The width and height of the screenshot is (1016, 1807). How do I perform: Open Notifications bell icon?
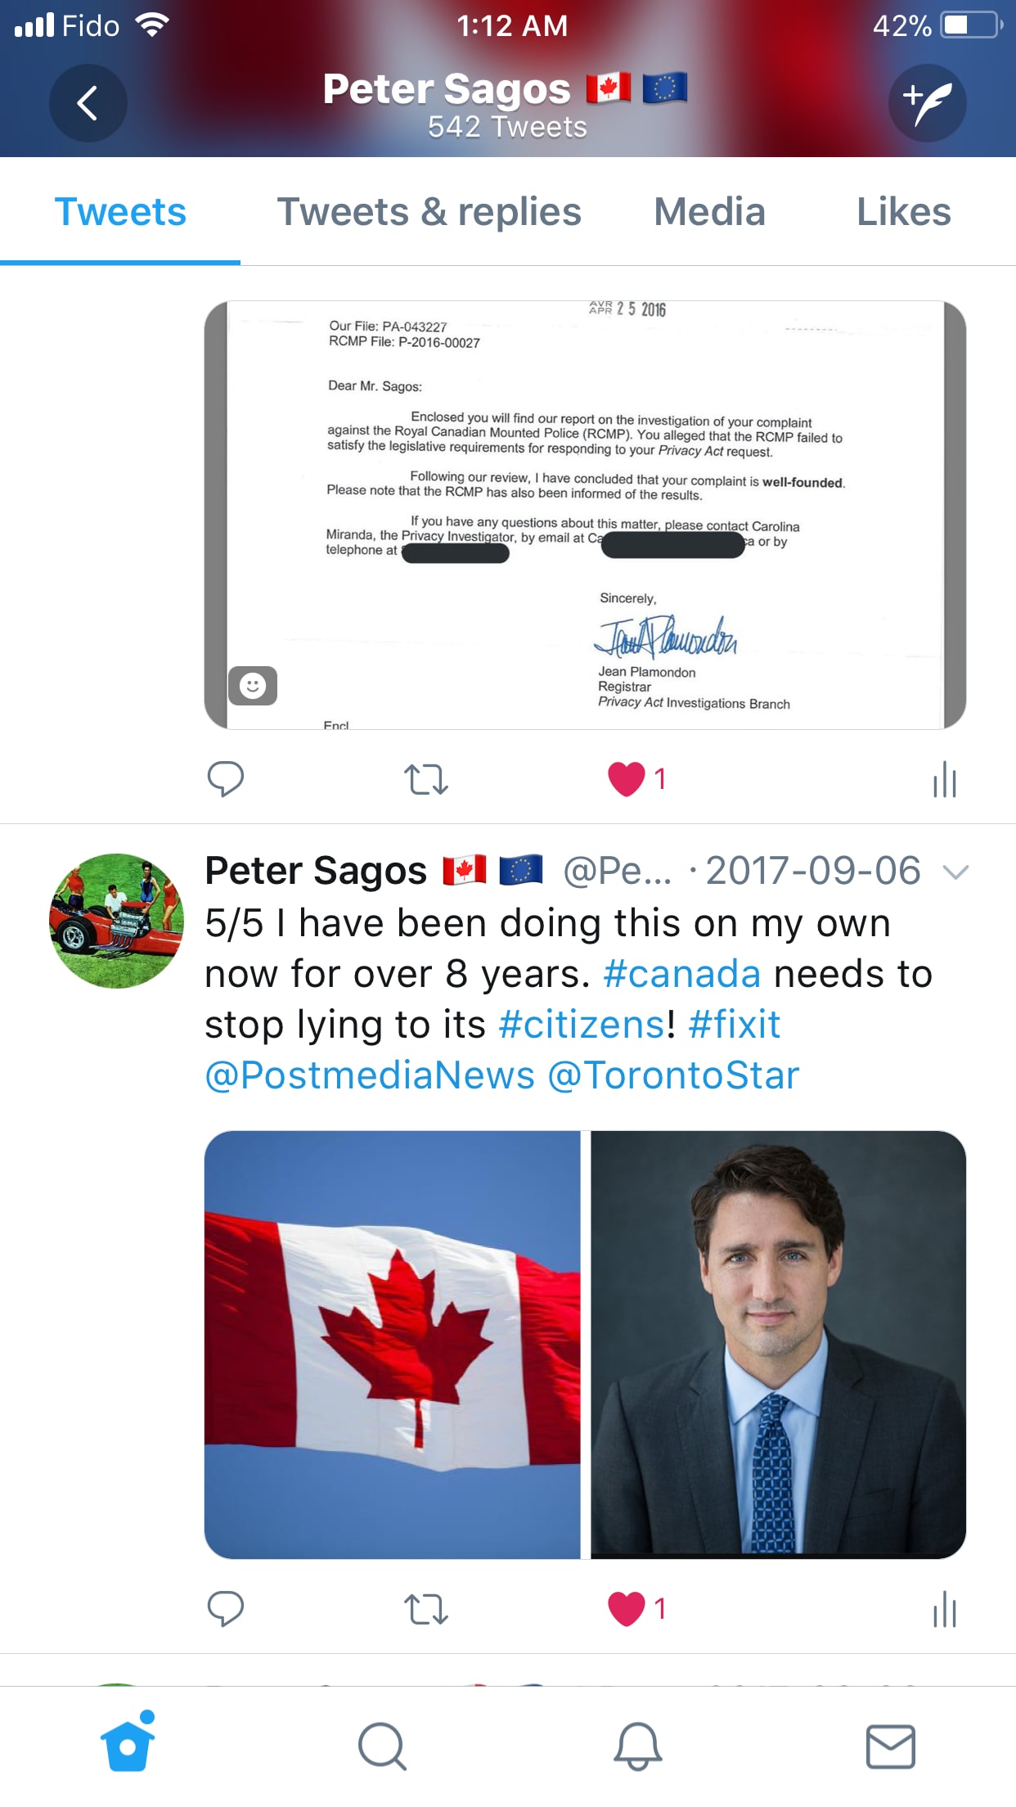tap(638, 1746)
